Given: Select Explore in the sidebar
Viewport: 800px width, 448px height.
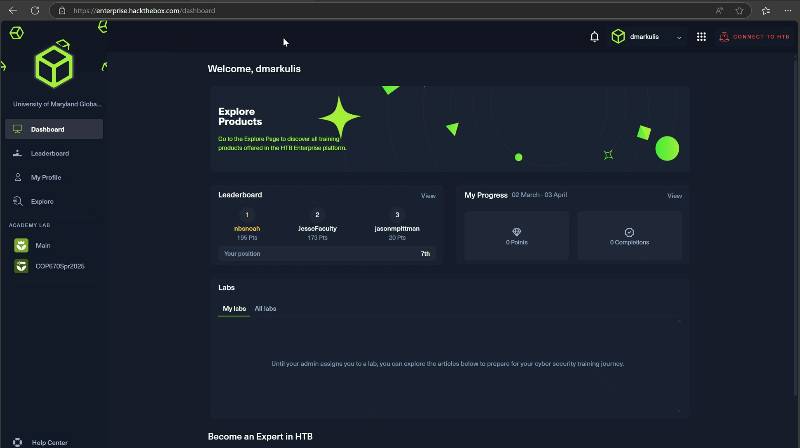Looking at the screenshot, I should [x=42, y=201].
